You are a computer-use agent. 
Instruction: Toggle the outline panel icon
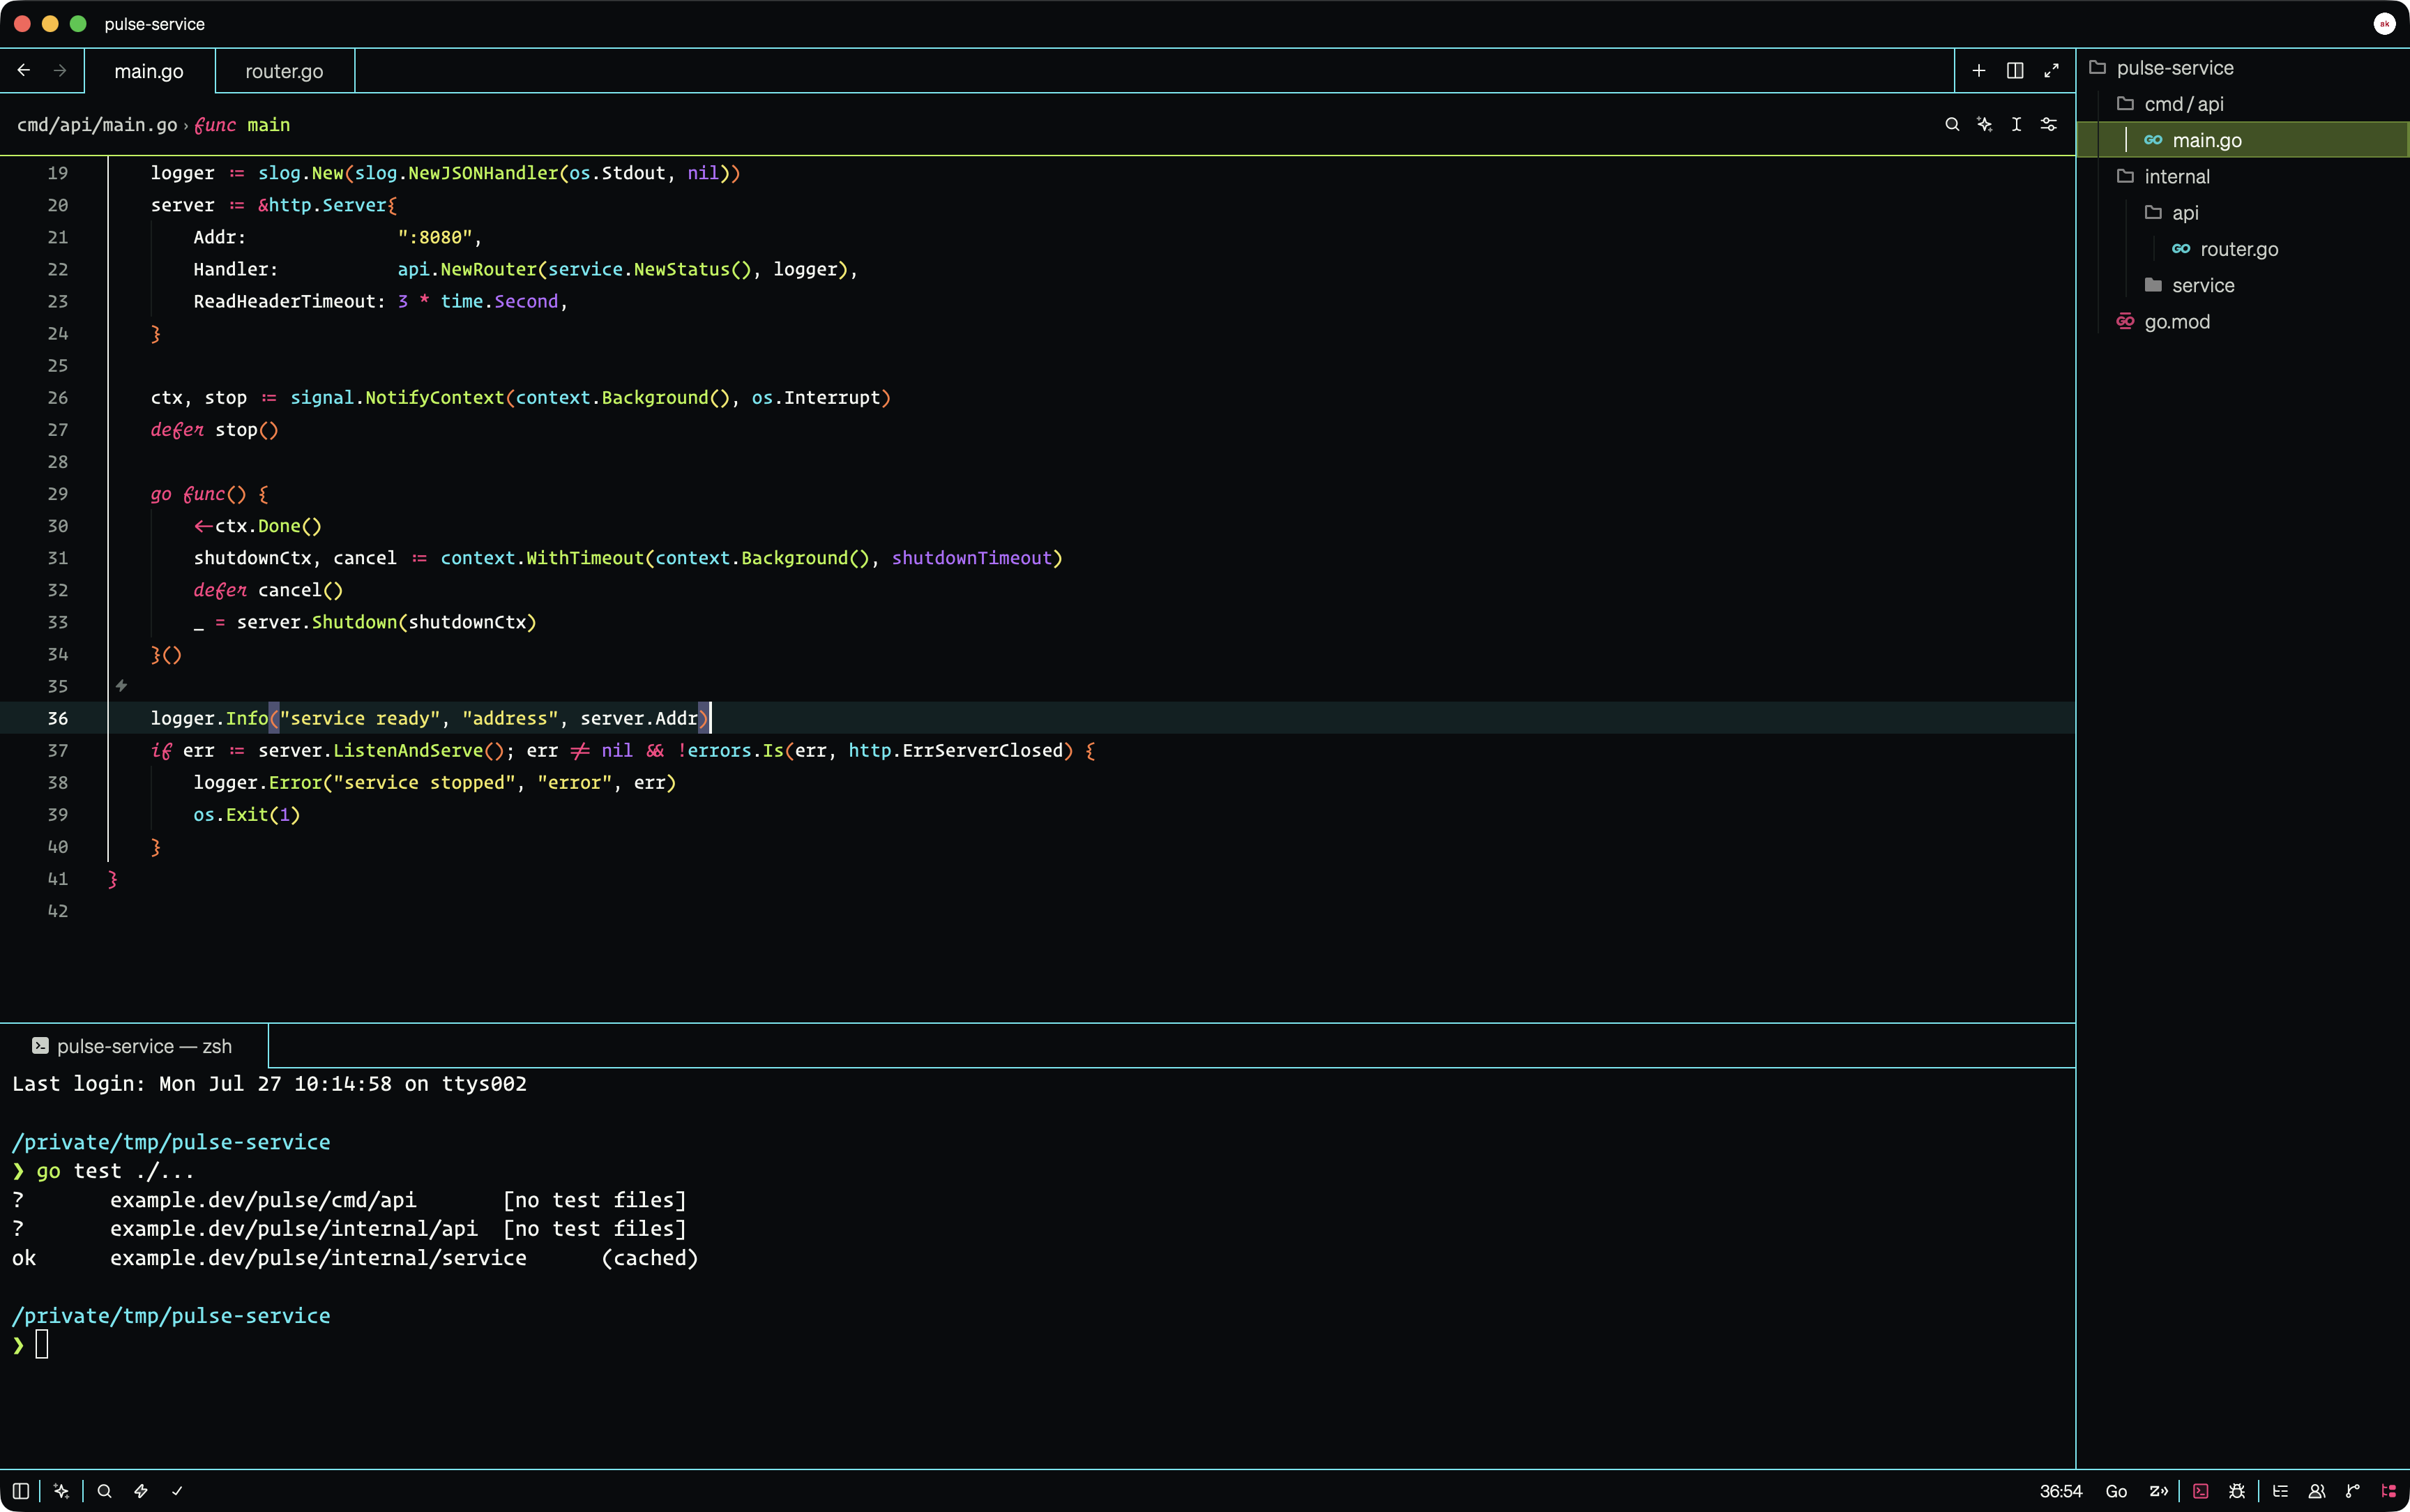pyautogui.click(x=2280, y=1491)
